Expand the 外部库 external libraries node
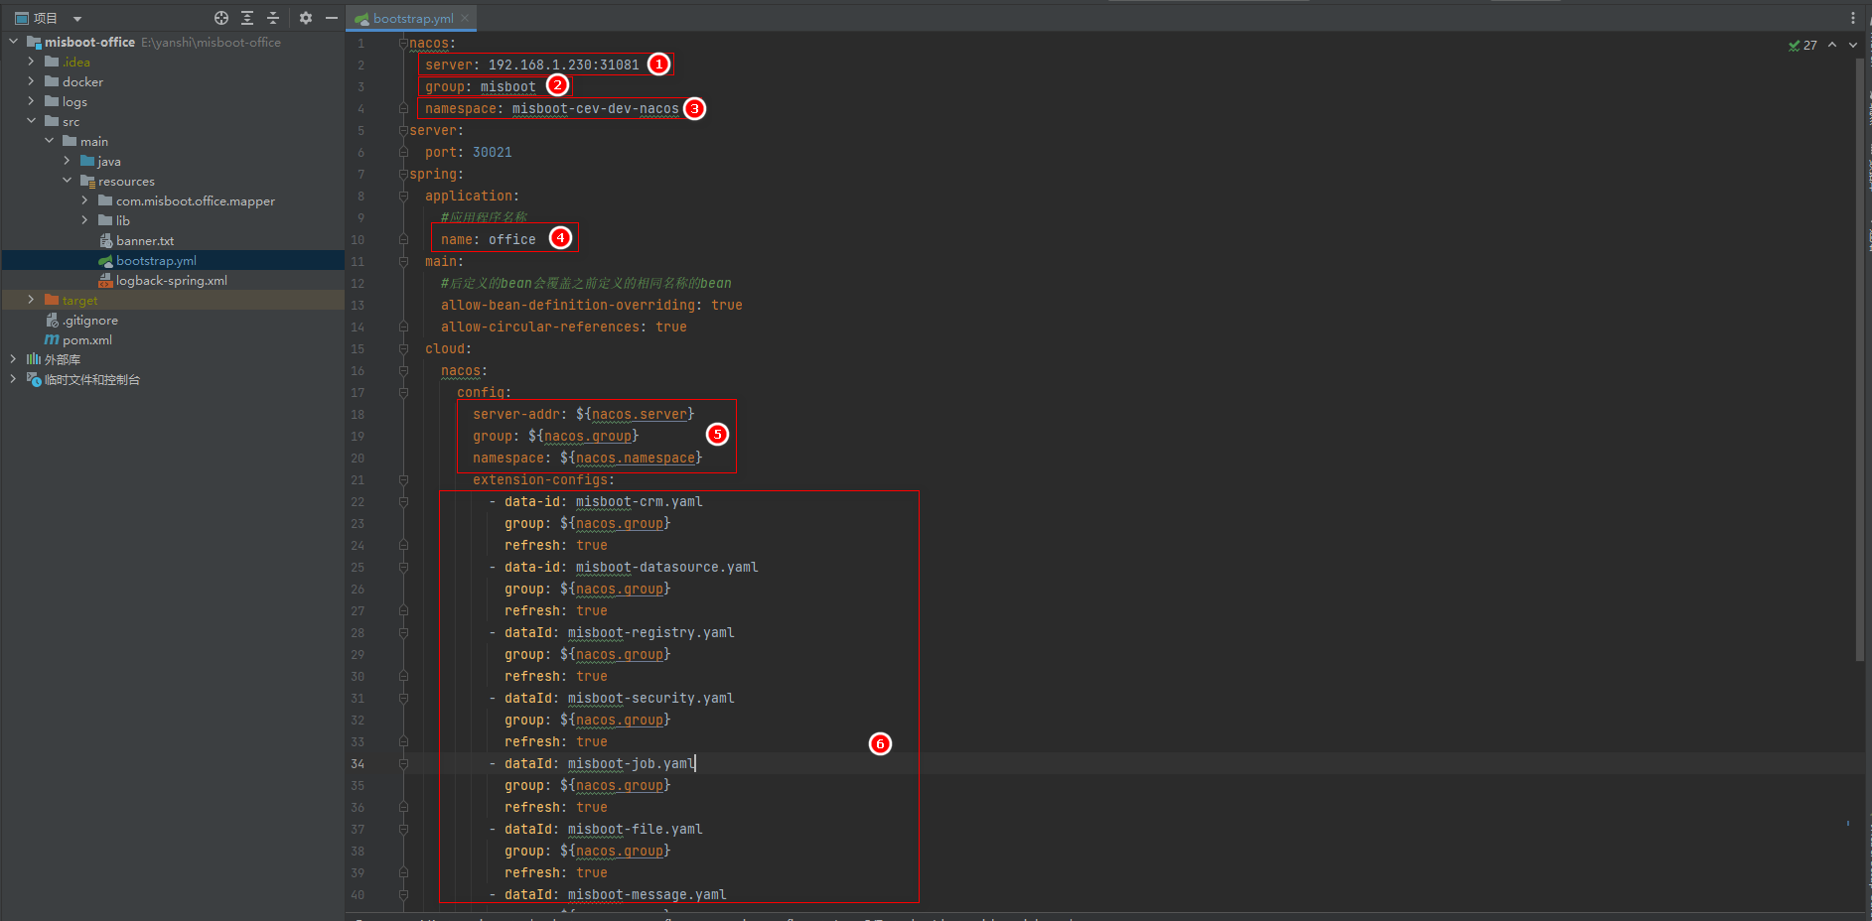 13,359
